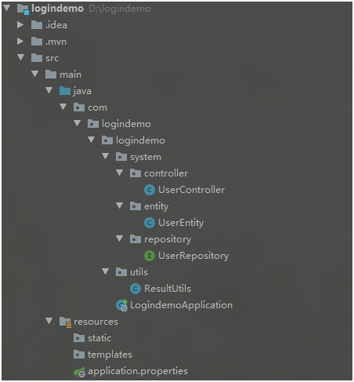Click the UserEntity class icon
The image size is (354, 382).
tap(150, 223)
